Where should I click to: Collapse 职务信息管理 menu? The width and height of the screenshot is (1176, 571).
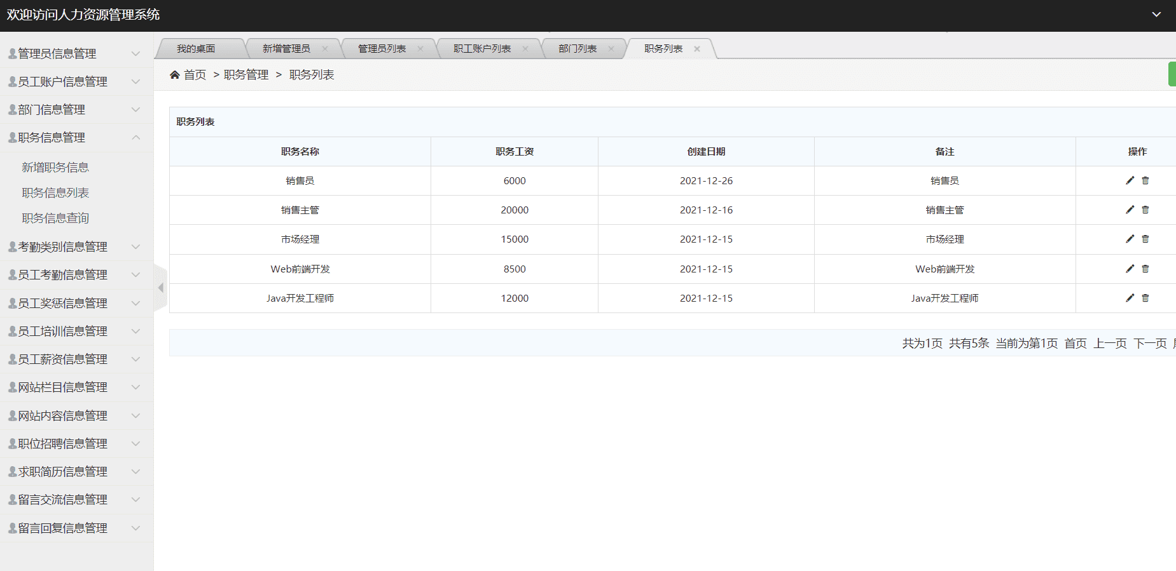76,137
